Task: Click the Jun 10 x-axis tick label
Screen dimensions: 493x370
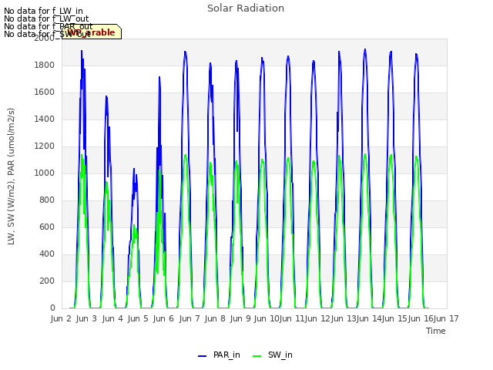Action: (x=267, y=318)
